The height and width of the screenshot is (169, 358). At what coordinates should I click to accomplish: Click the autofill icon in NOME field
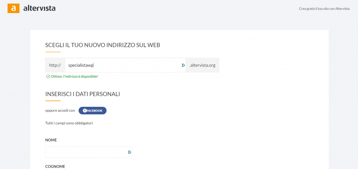[x=129, y=152]
